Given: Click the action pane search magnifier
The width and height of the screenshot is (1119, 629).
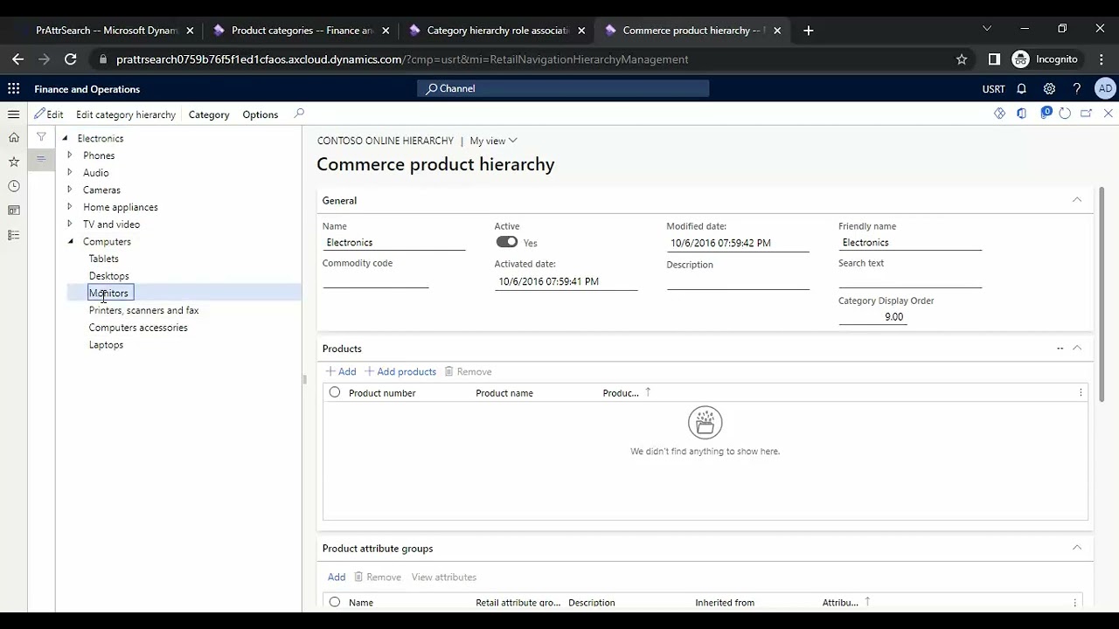Looking at the screenshot, I should [x=299, y=114].
